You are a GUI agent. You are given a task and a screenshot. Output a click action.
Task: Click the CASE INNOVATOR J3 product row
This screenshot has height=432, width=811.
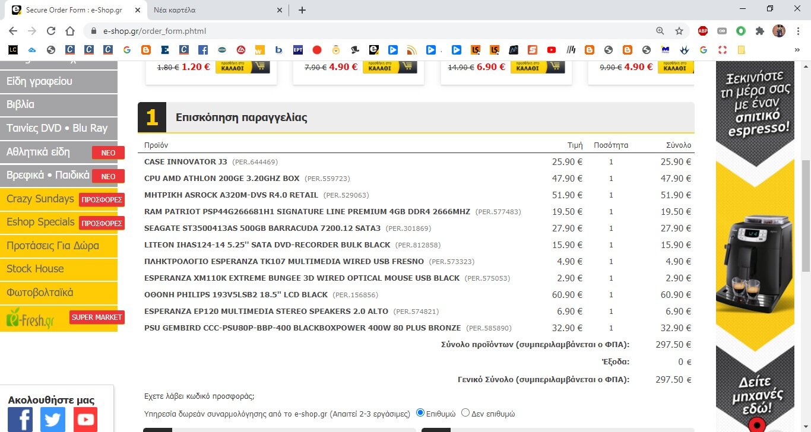click(x=419, y=161)
